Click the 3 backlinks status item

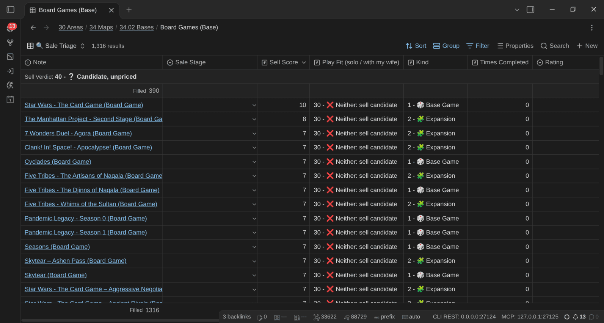pyautogui.click(x=237, y=317)
